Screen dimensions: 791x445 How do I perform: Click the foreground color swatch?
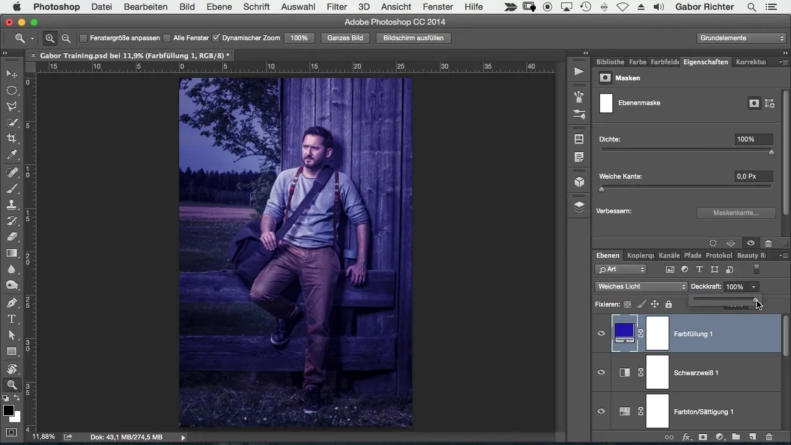tap(9, 411)
